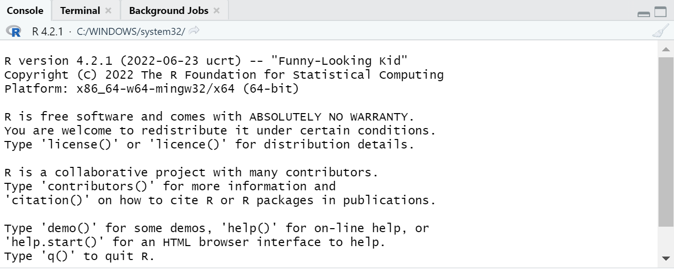Image resolution: width=674 pixels, height=269 pixels.
Task: Clear the console with the broom icon
Action: tap(660, 31)
